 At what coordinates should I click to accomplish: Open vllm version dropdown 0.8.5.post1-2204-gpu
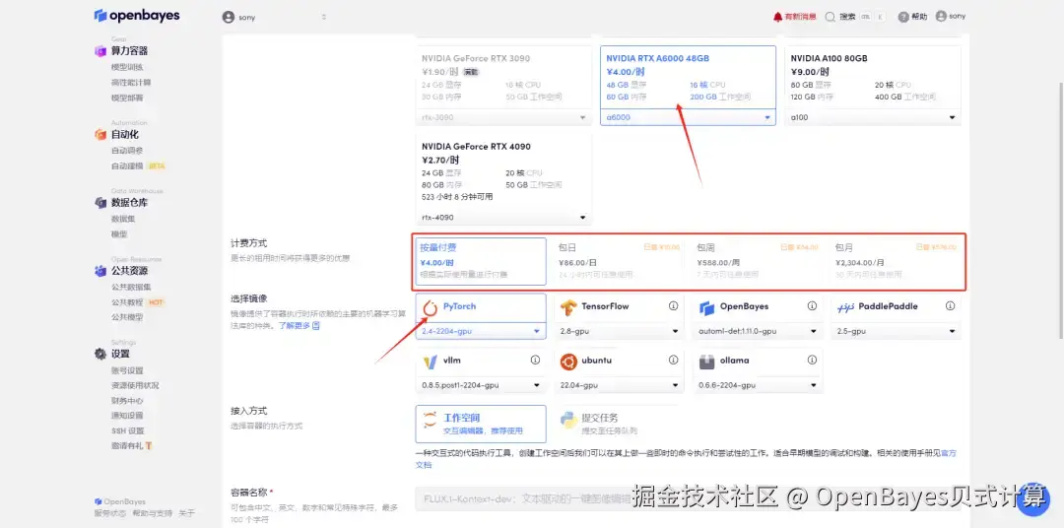(481, 385)
